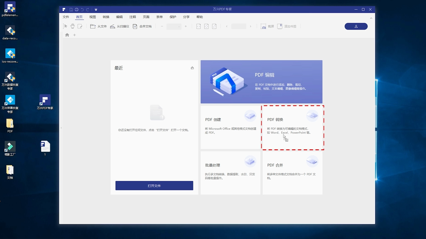426x239 pixels.
Task: Collapse the ribbon with the chevron arrow
Action: (x=371, y=18)
